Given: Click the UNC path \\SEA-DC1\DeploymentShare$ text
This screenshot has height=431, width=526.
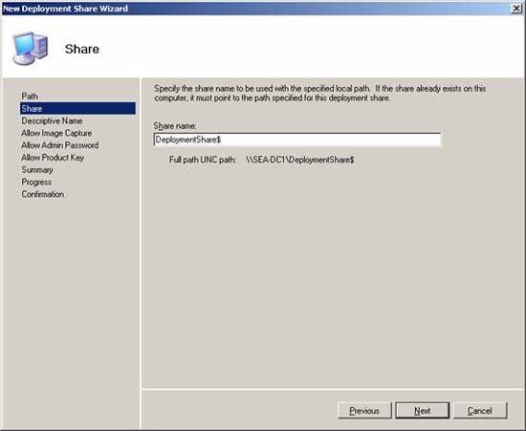Looking at the screenshot, I should click(x=300, y=160).
